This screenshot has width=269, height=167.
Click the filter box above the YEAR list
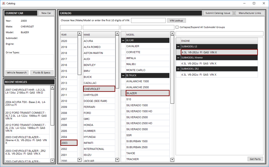coord(71,27)
